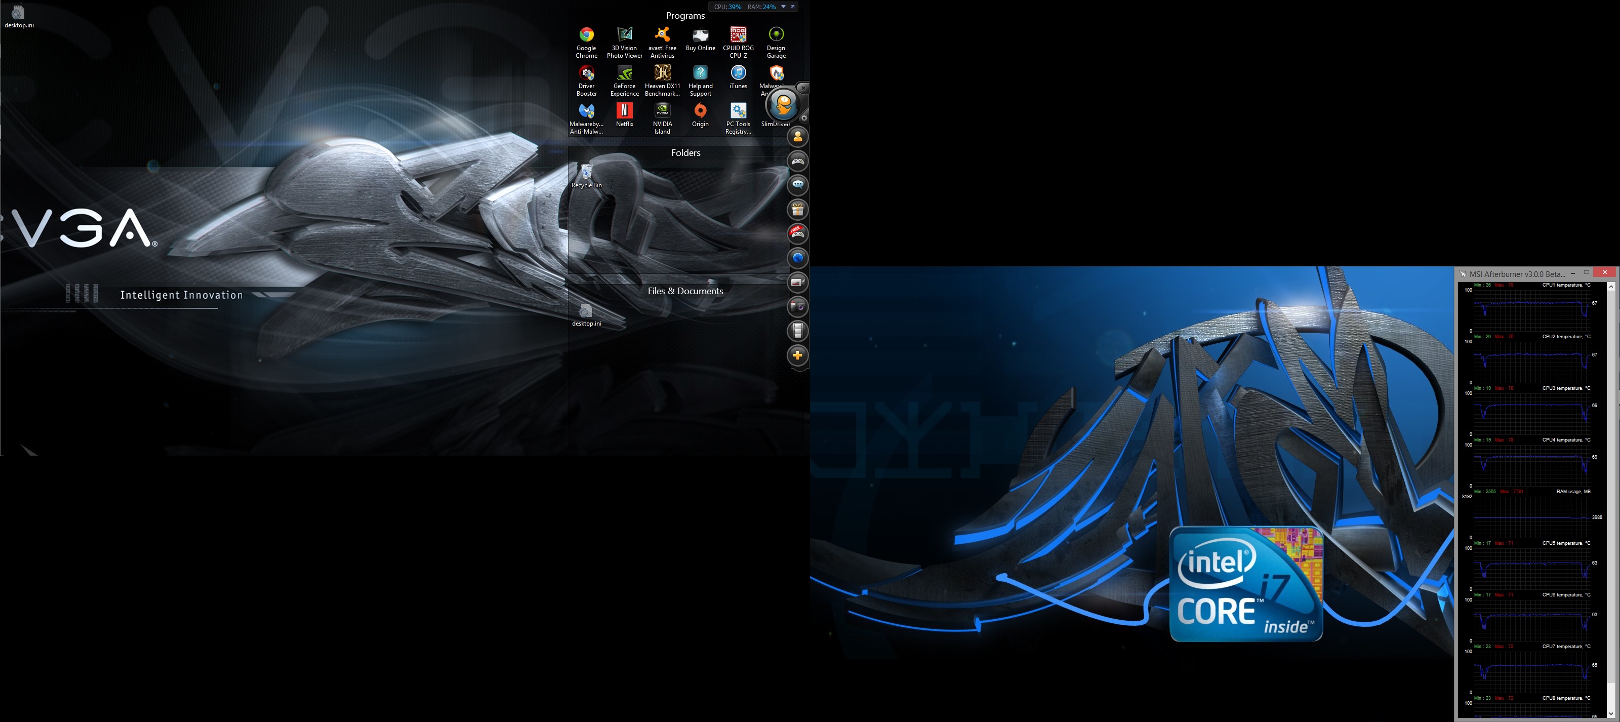Open Google Chrome from the Programs fence
Viewport: 1620px width, 722px height.
[586, 42]
